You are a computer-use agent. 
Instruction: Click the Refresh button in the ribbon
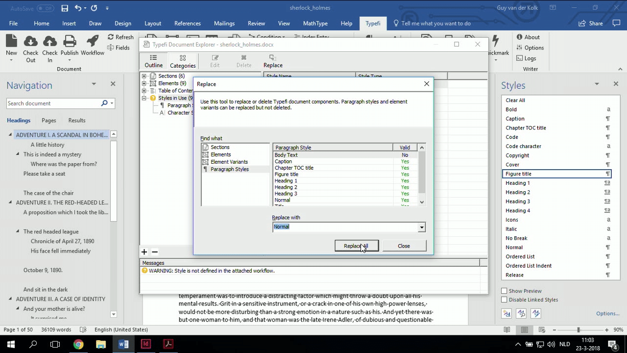121,37
